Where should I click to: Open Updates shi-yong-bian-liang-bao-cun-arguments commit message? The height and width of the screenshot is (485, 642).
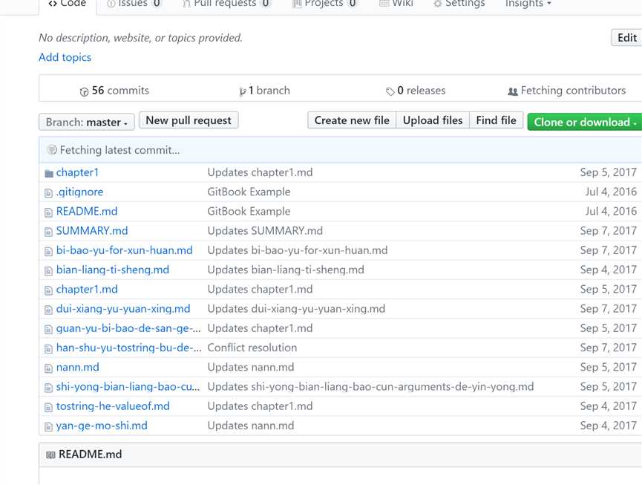tap(371, 387)
